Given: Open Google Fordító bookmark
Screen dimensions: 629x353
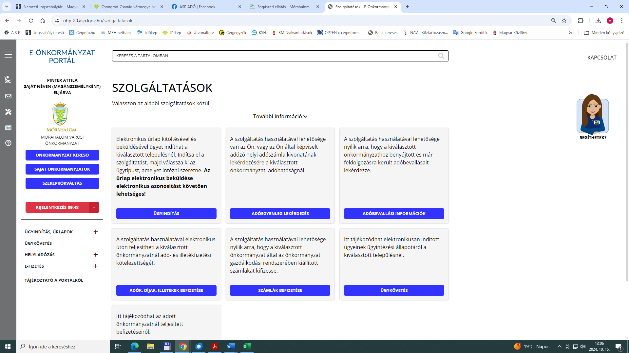Looking at the screenshot, I should click(x=470, y=33).
